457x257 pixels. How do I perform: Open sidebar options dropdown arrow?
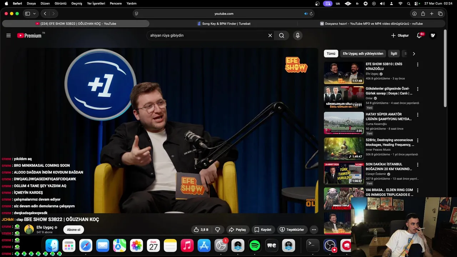click(34, 14)
